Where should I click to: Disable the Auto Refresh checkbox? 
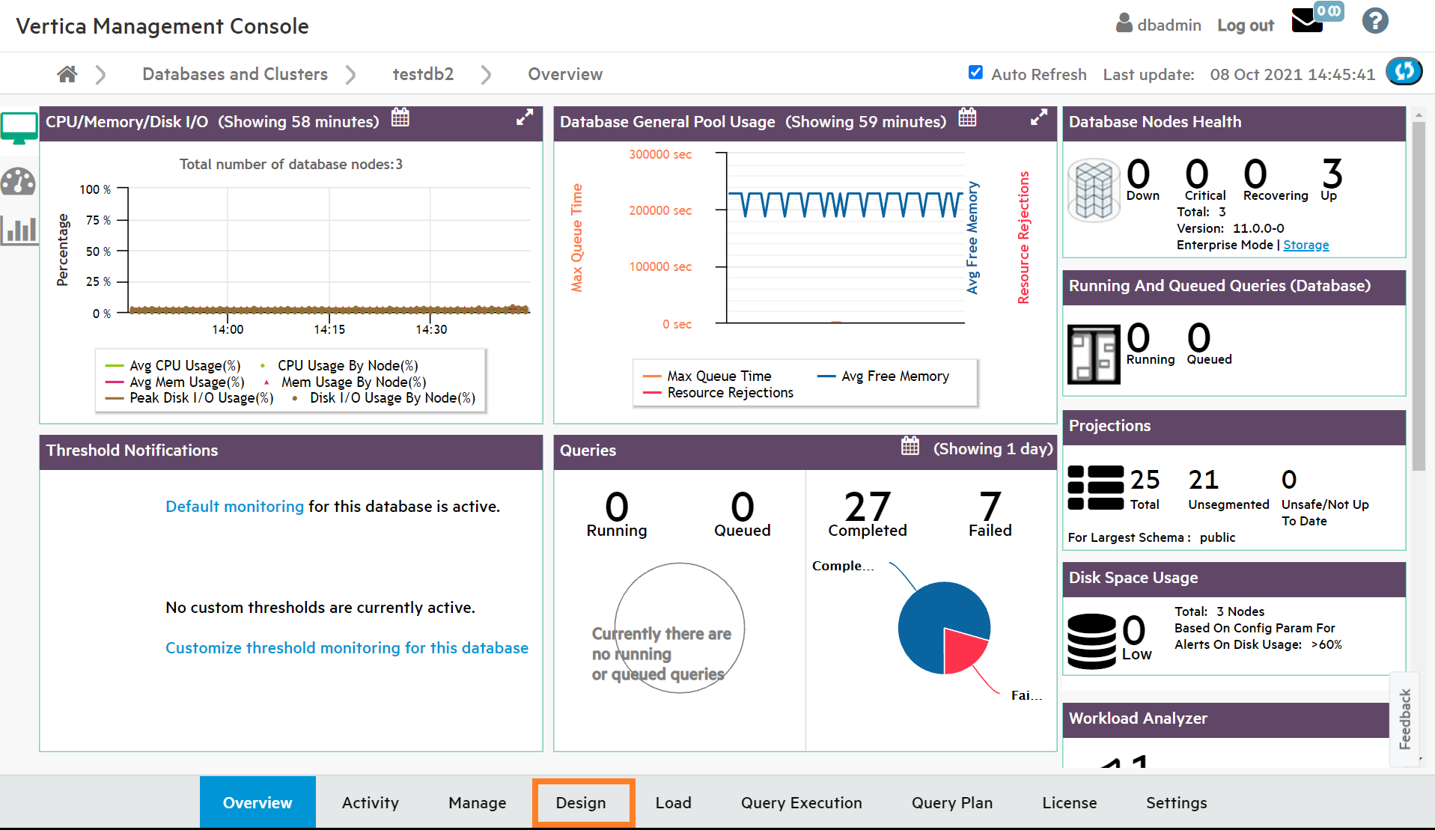coord(975,73)
